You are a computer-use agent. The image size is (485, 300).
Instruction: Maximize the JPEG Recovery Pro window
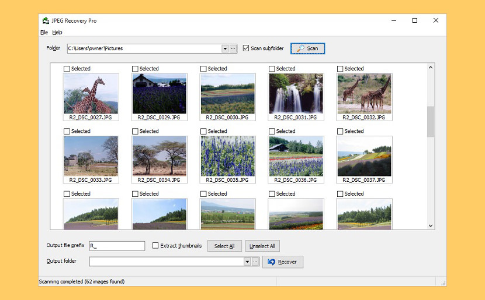415,20
